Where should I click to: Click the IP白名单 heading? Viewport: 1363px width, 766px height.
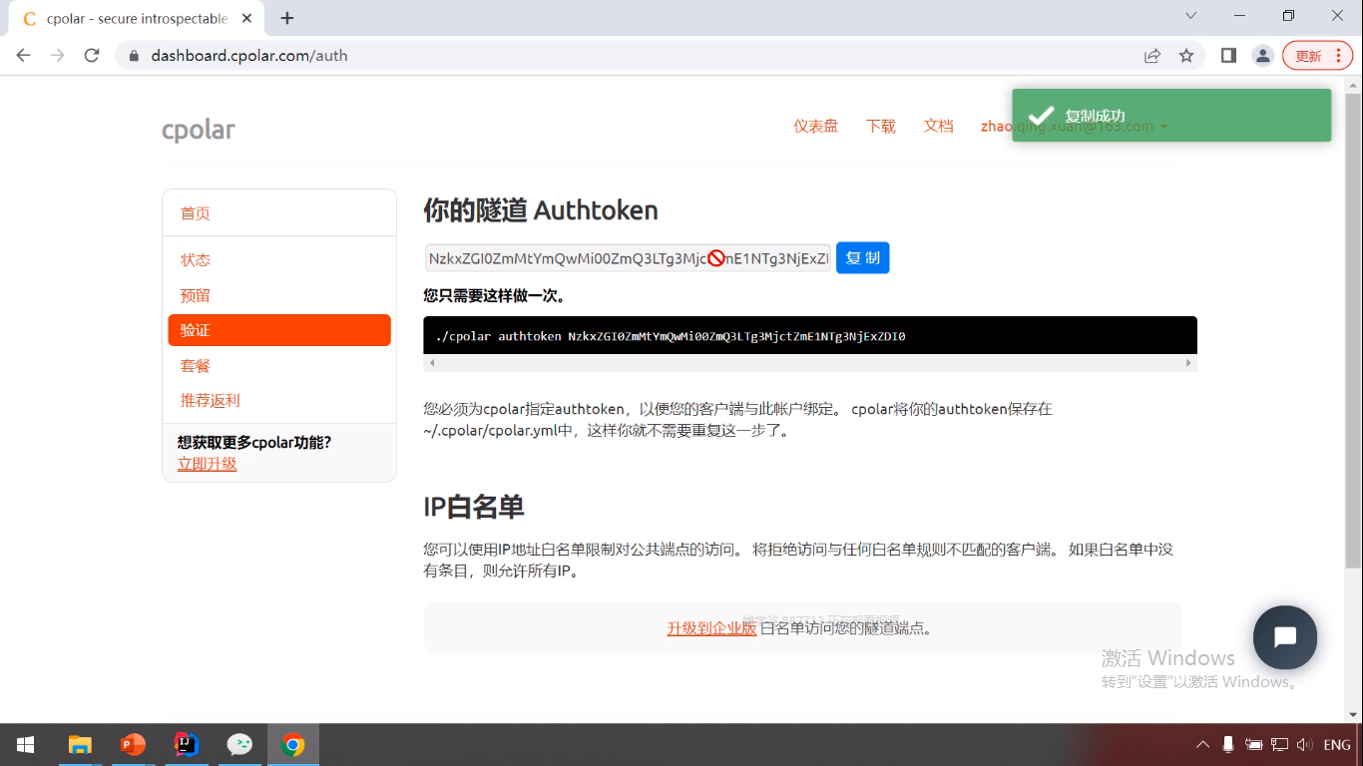[474, 507]
